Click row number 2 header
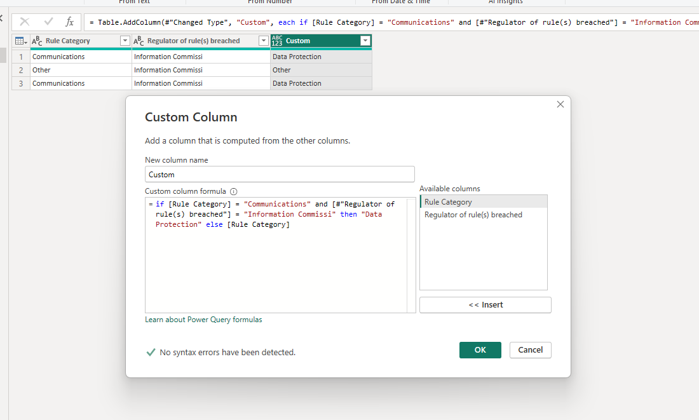The height and width of the screenshot is (420, 699). coord(21,70)
